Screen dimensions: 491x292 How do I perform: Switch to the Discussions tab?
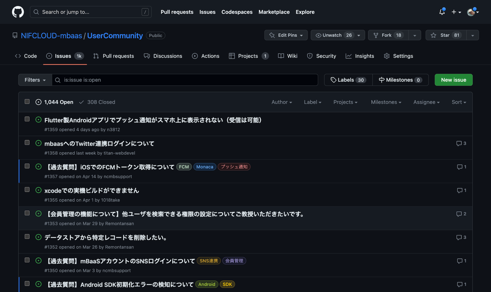coord(163,56)
